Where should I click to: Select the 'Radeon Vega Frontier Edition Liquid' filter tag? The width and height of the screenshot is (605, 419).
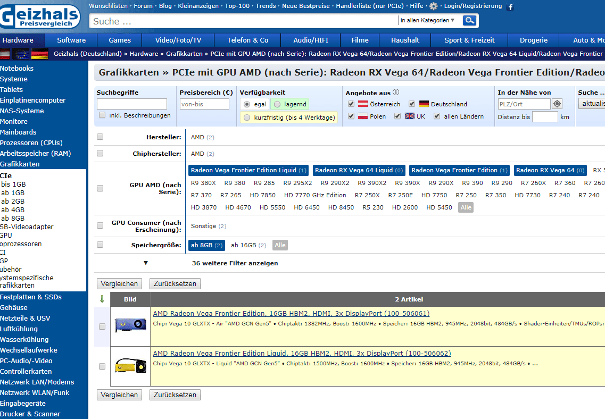[x=248, y=170]
